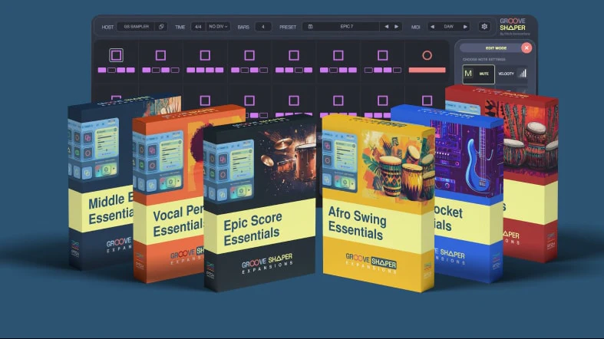Close Edit Mode with the red X

click(526, 48)
